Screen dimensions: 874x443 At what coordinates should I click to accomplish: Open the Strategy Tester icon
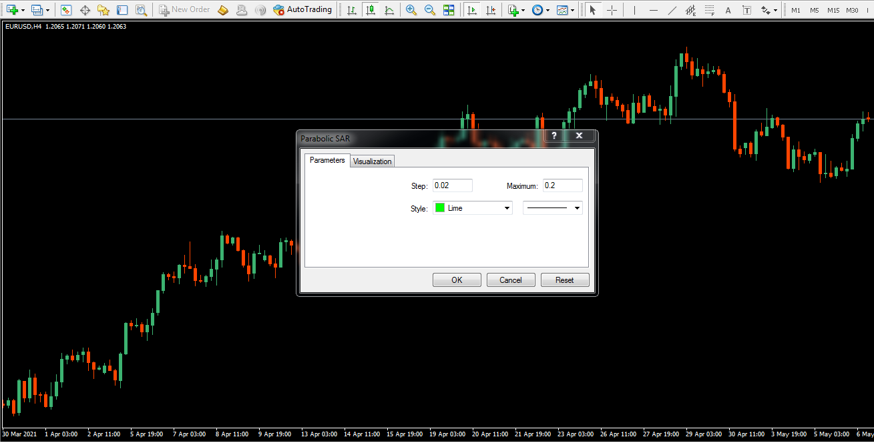pos(141,10)
